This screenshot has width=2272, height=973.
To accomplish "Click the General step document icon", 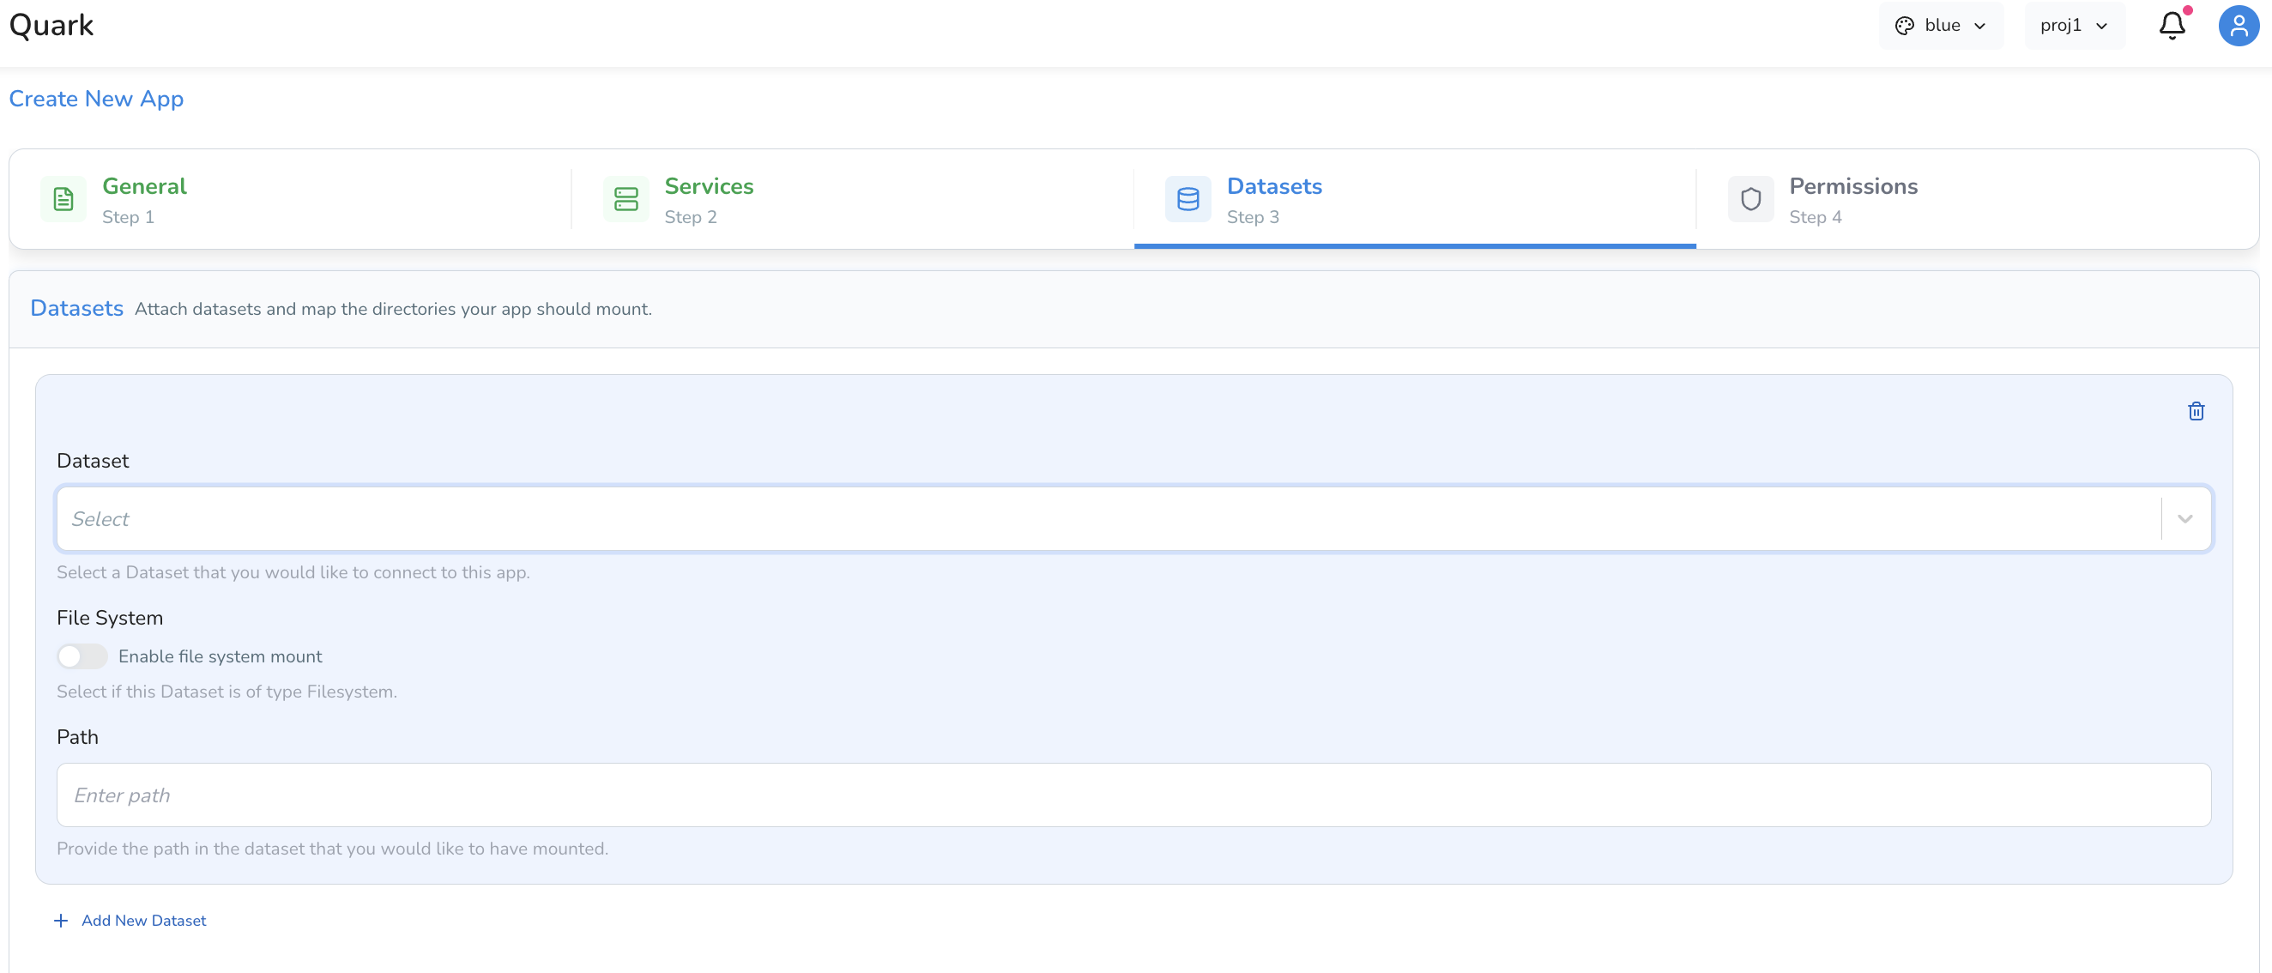I will click(63, 199).
